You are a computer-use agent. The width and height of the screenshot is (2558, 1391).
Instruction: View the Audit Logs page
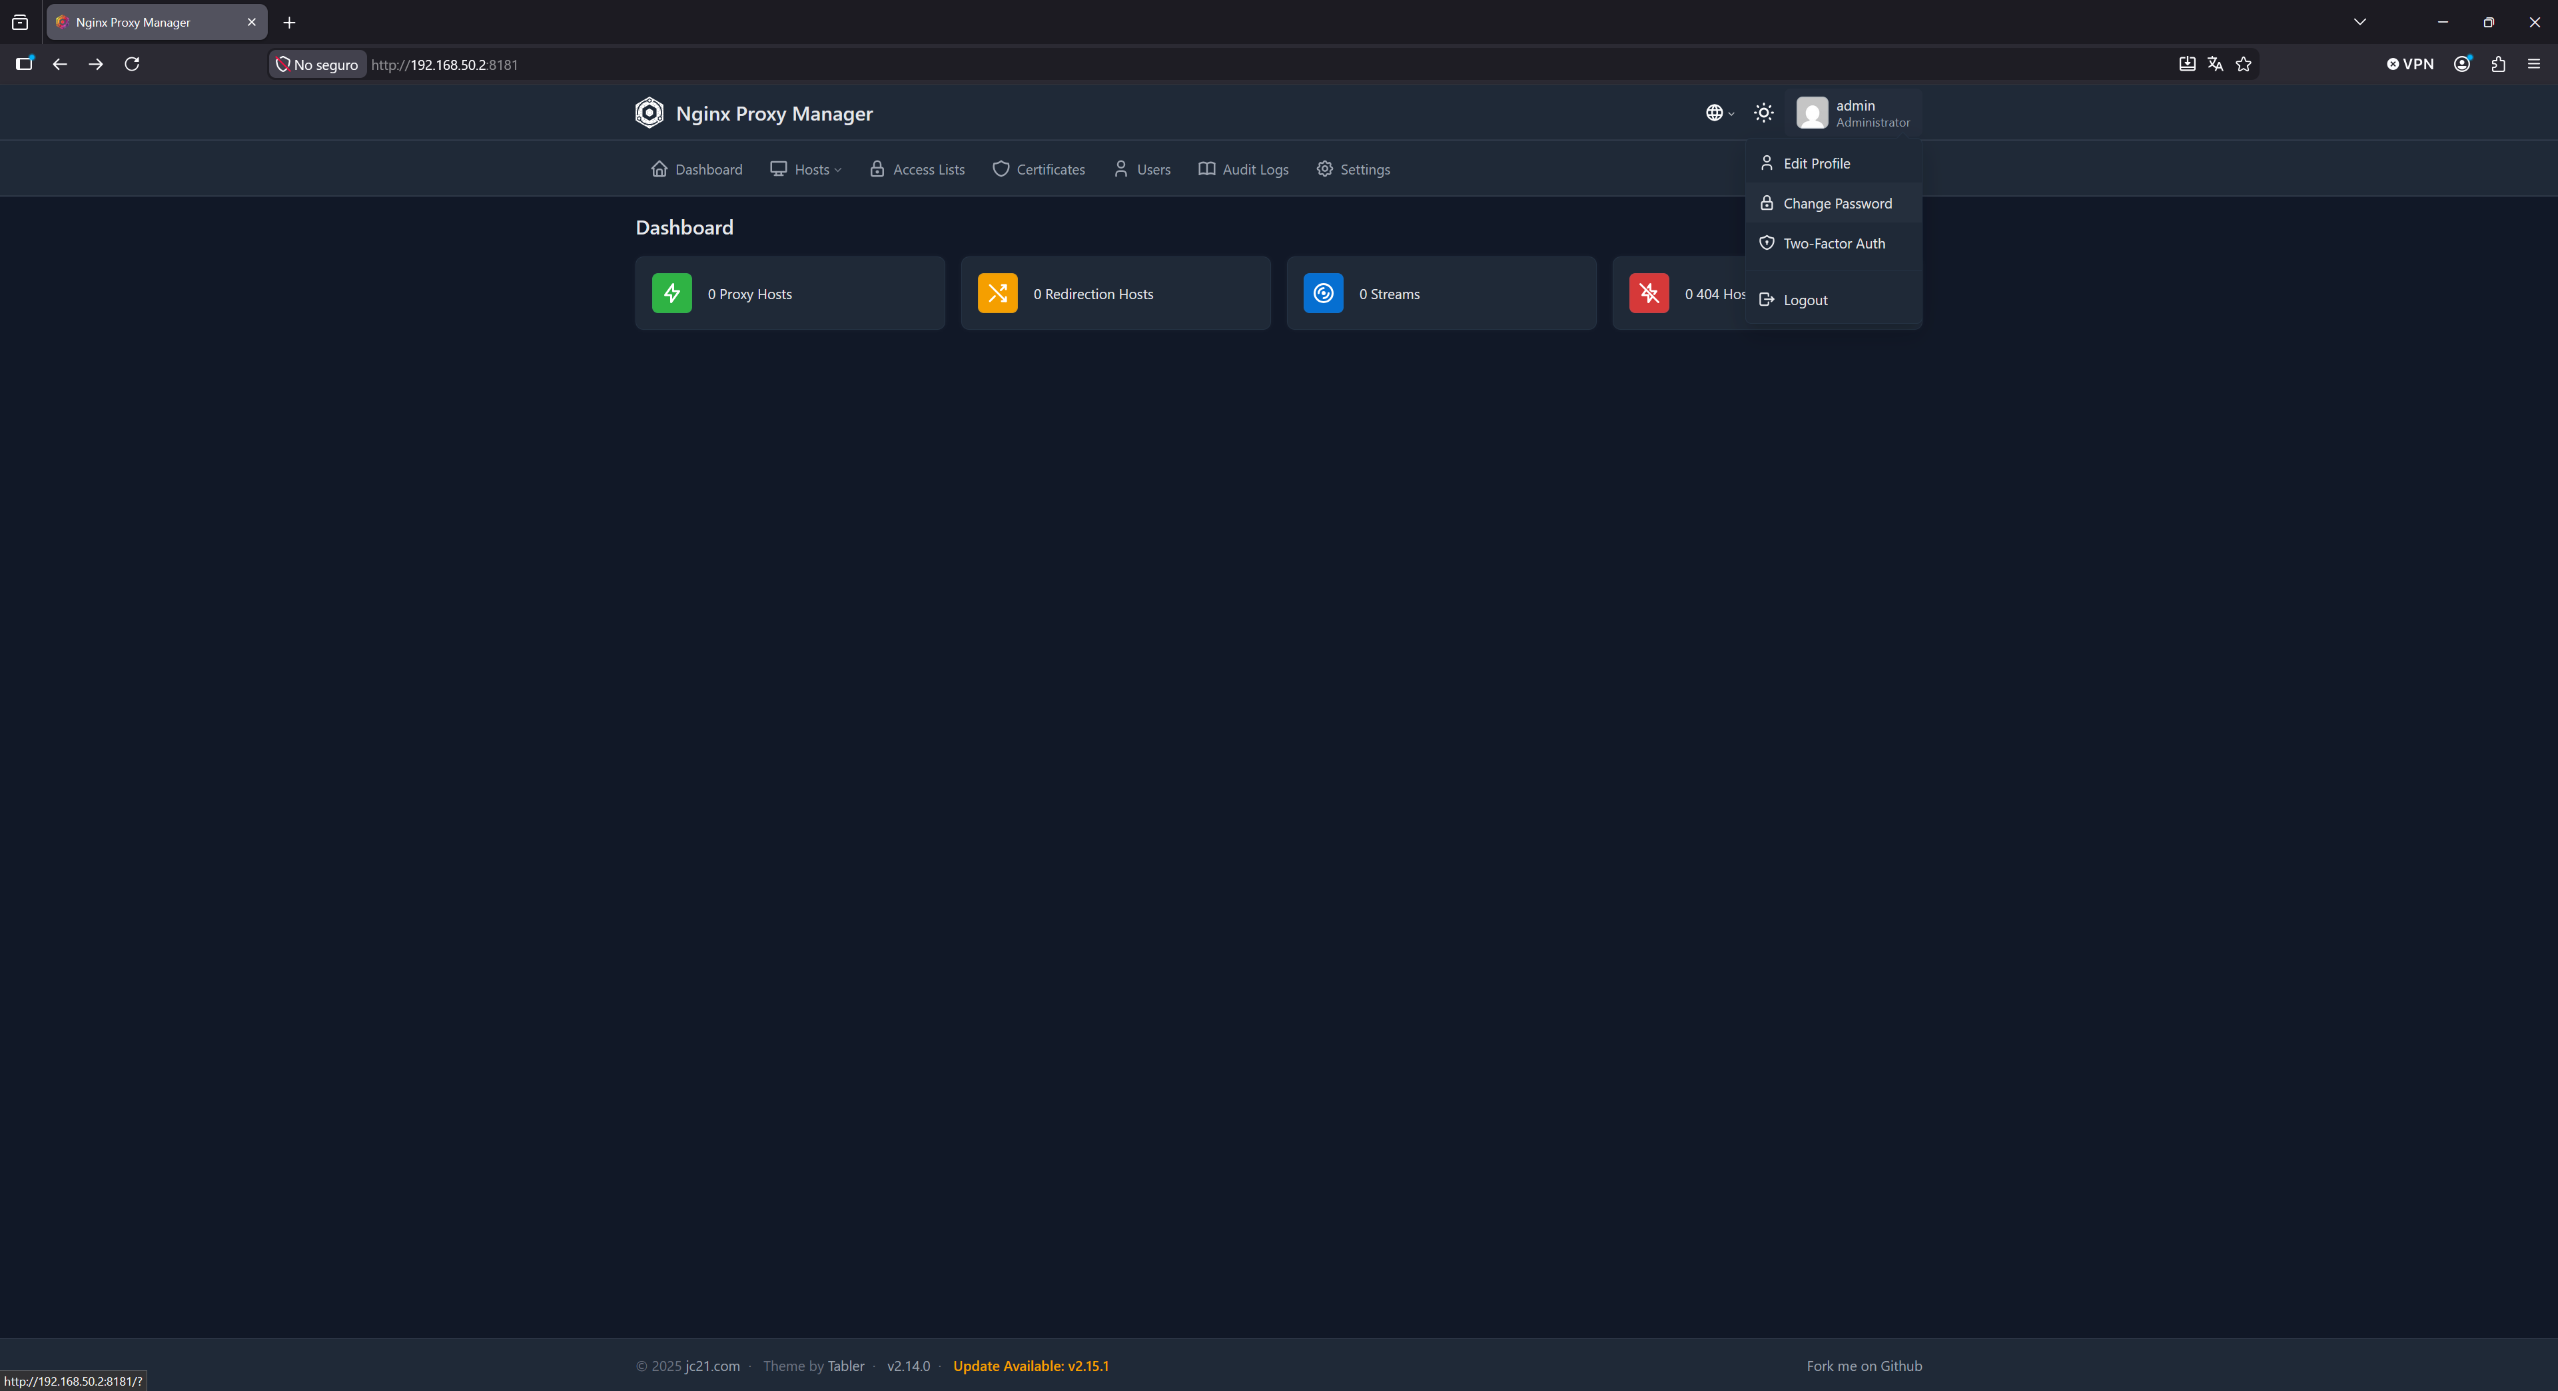pyautogui.click(x=1243, y=170)
